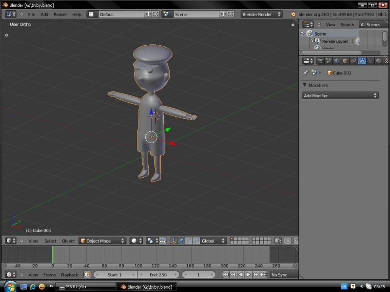Click the scene icon in properties breadcrumb

pyautogui.click(x=314, y=73)
